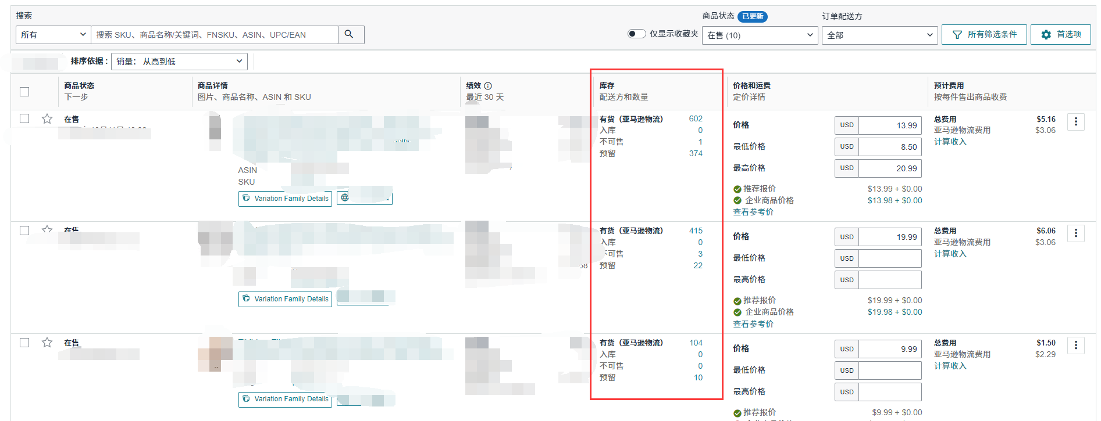Click the 绩效 info circle icon
This screenshot has width=1101, height=421.
tap(488, 86)
